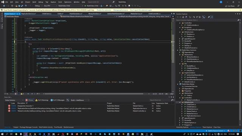Viewport: 242px width, 136px height.
Task: Toggle the Messages filter button
Action: tap(57, 100)
